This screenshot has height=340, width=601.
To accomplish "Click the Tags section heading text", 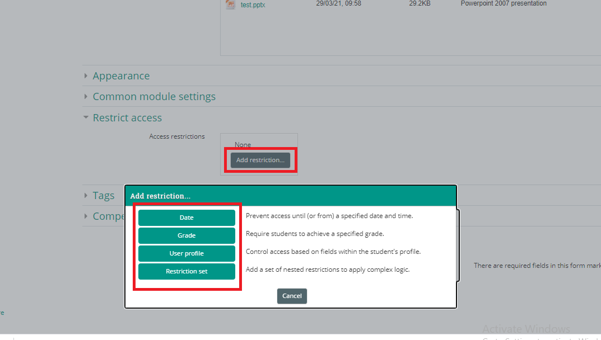I will (104, 195).
